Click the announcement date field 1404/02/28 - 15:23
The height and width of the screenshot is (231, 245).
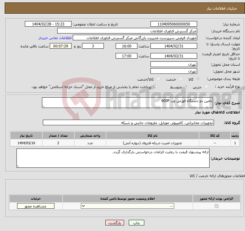click(48, 24)
